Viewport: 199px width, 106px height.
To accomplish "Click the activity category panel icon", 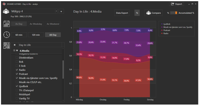I will [6, 45].
